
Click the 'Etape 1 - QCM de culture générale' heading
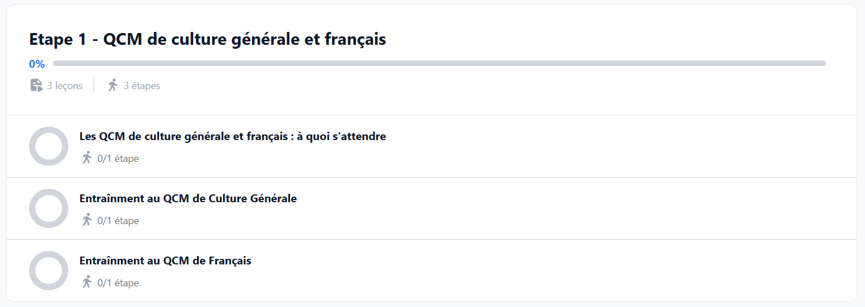click(208, 40)
